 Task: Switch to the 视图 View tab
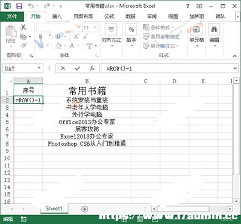click(173, 16)
